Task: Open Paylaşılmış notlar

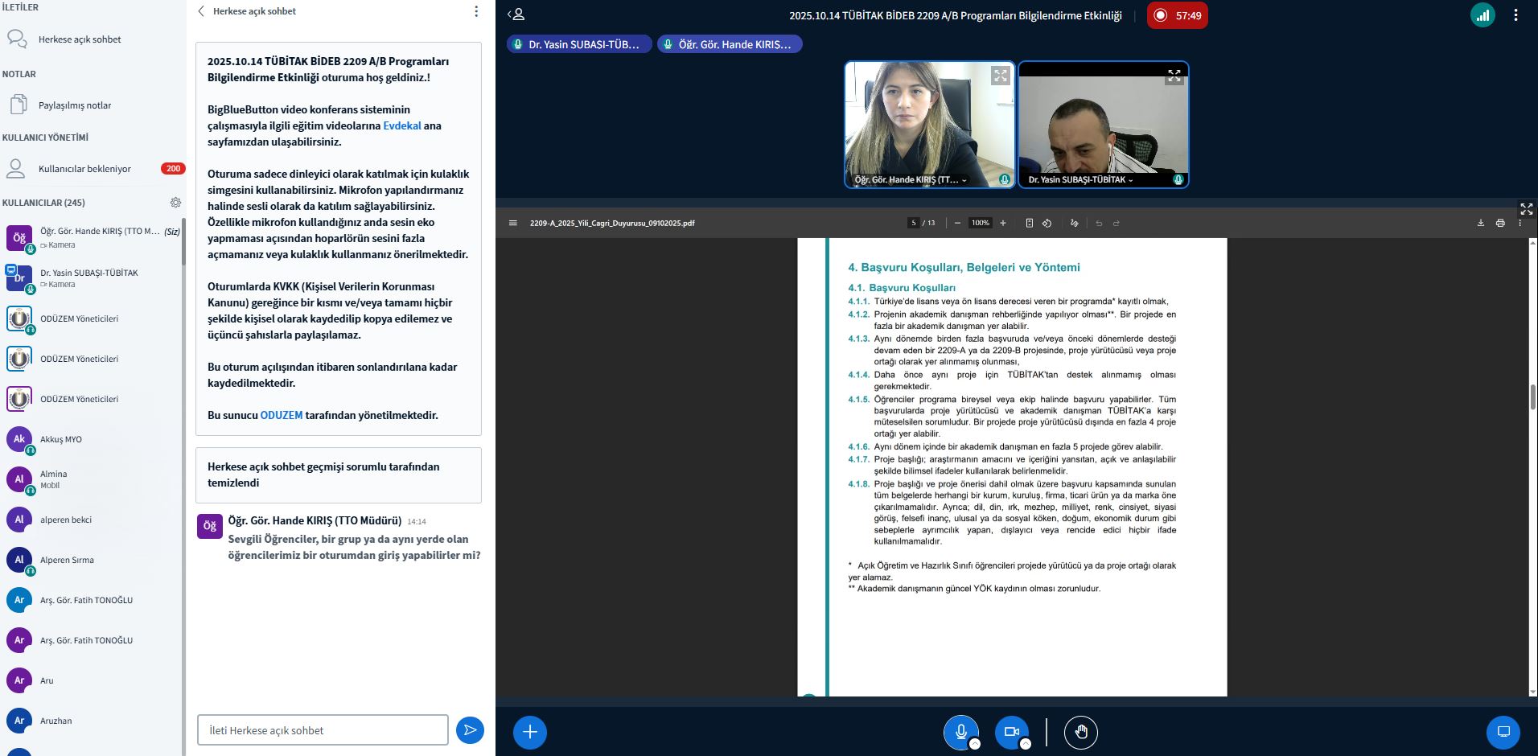Action: pyautogui.click(x=75, y=105)
